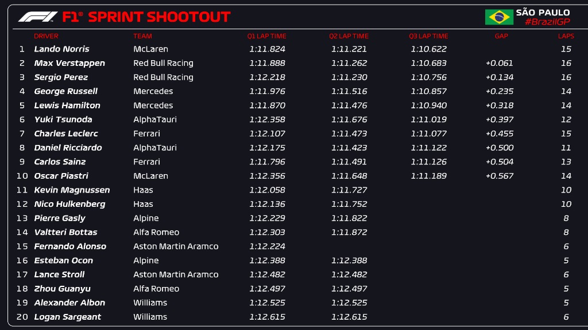The height and width of the screenshot is (330, 588).
Task: Sort by Q3 LAP TIME header
Action: click(x=428, y=36)
